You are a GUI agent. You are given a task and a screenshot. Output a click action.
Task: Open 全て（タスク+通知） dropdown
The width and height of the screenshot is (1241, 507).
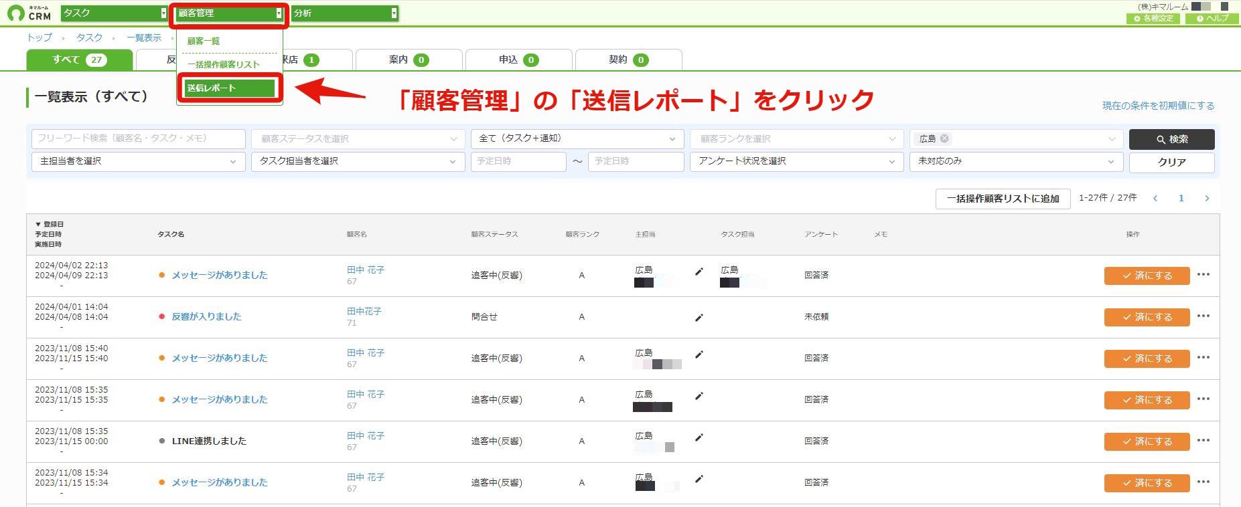click(577, 138)
